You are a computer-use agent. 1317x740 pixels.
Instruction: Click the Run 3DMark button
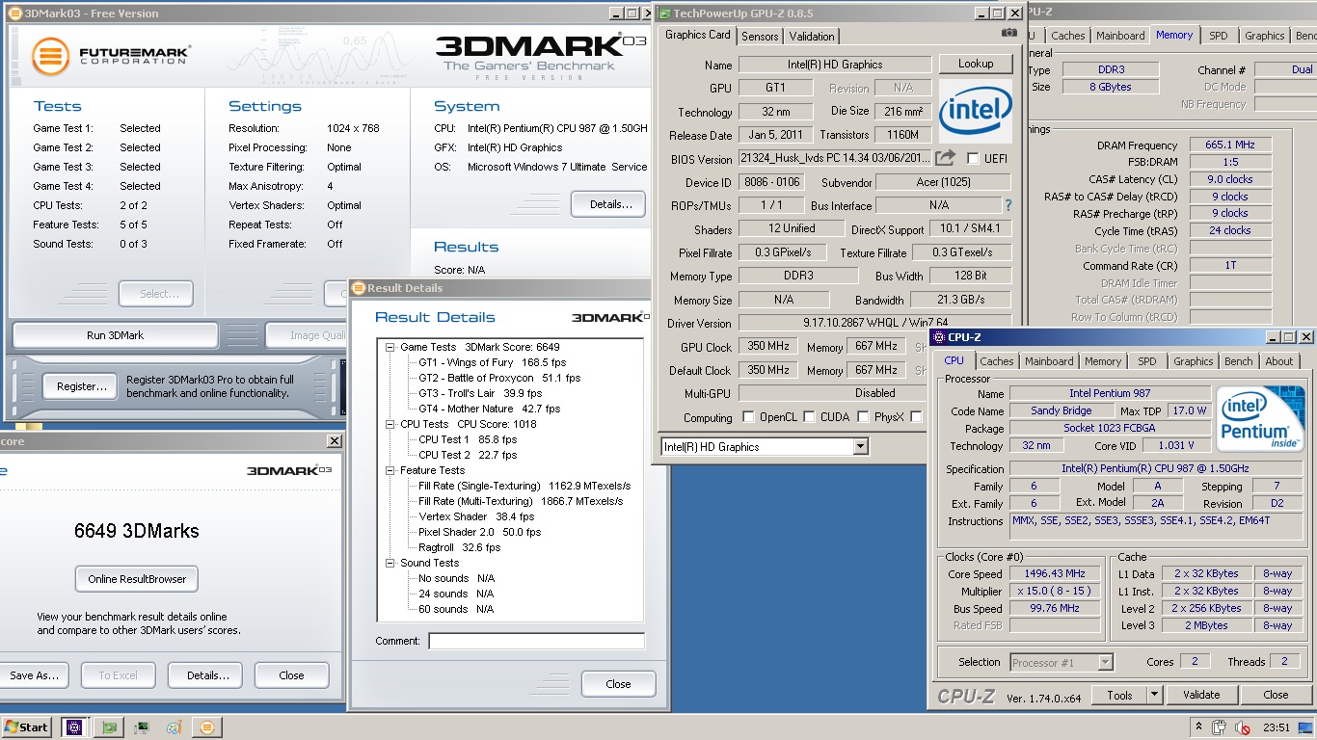[x=115, y=335]
